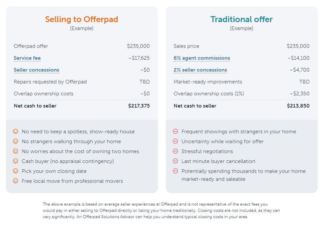This screenshot has width=325, height=226.
Task: Click the $217,375 net cash amount
Action: [139, 106]
